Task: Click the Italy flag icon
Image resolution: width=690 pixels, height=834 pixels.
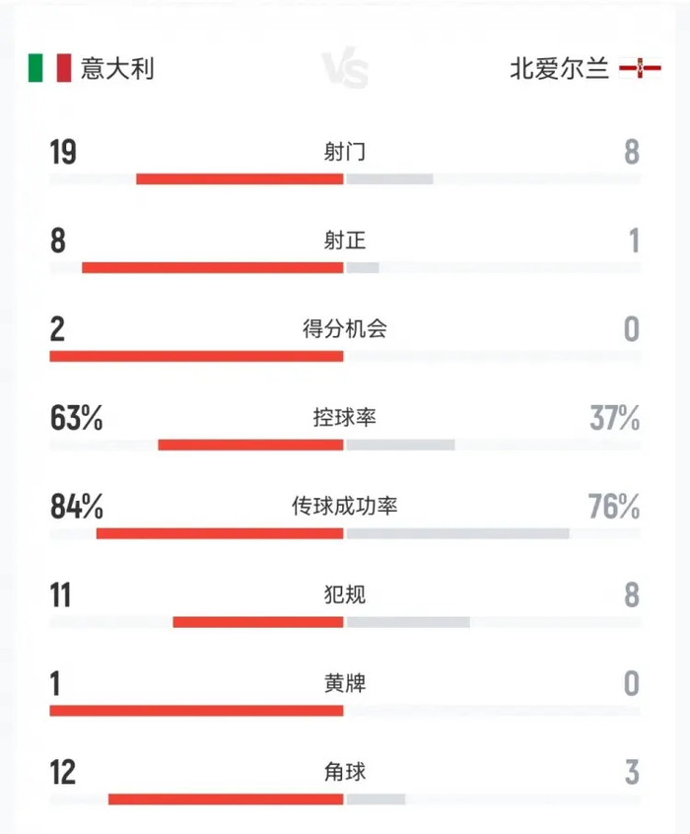Action: click(x=49, y=69)
